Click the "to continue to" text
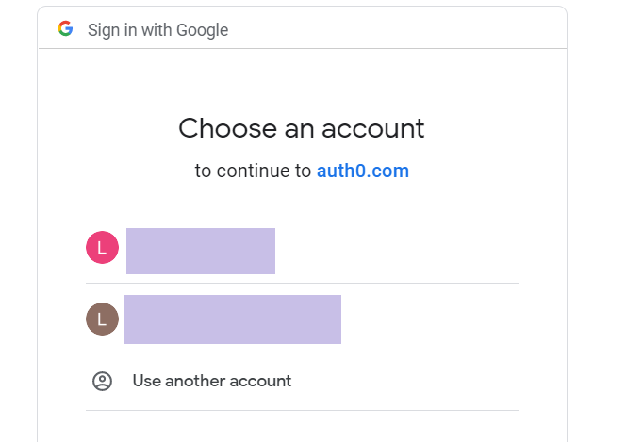Screen dimensions: 643x442 tap(253, 172)
